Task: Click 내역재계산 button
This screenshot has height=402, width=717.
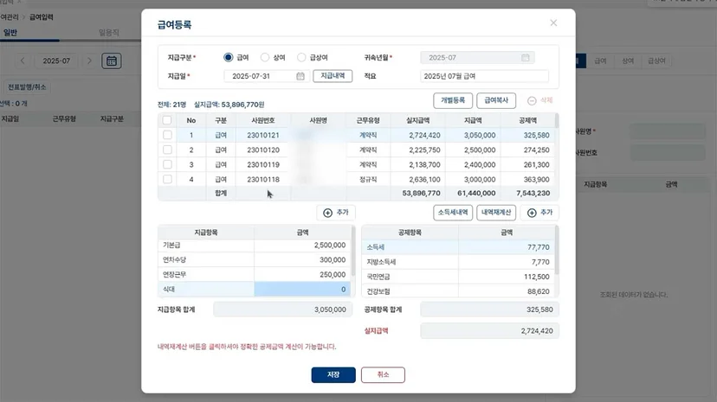Action: (496, 213)
